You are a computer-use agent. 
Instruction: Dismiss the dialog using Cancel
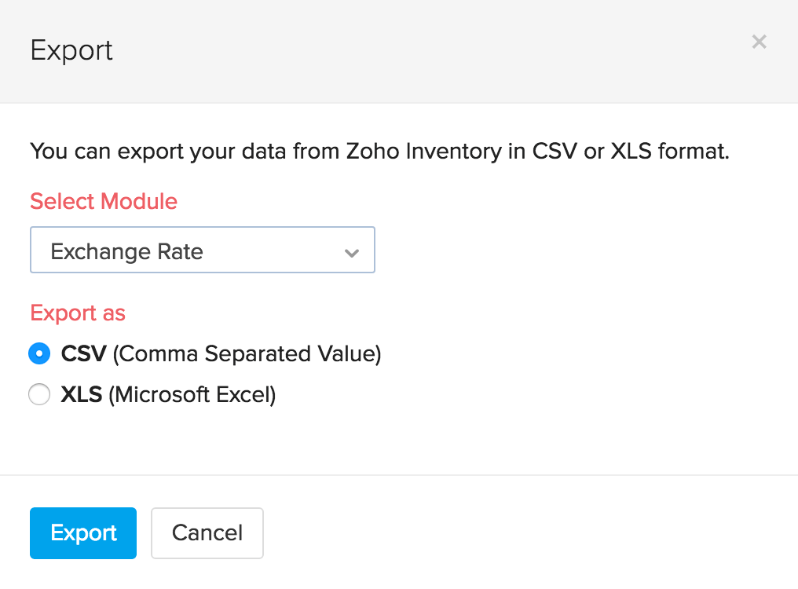(x=207, y=532)
